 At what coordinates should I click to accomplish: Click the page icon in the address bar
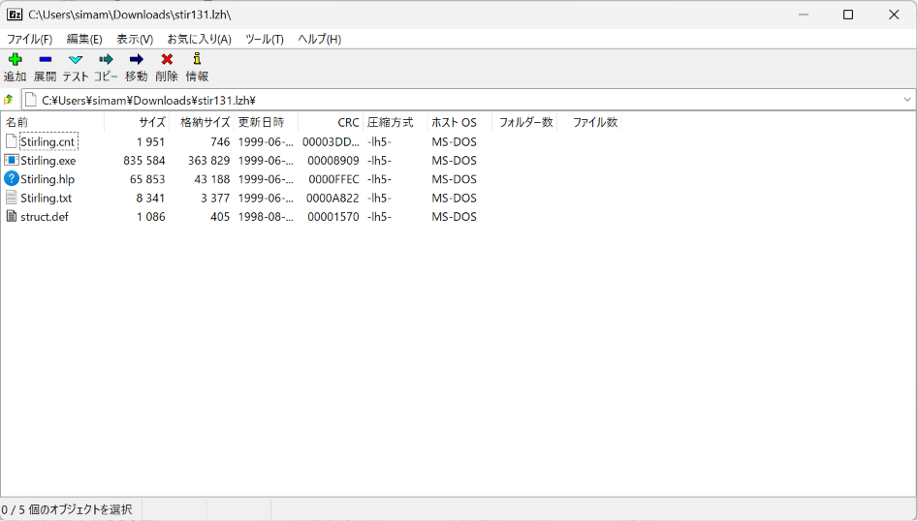[x=31, y=100]
